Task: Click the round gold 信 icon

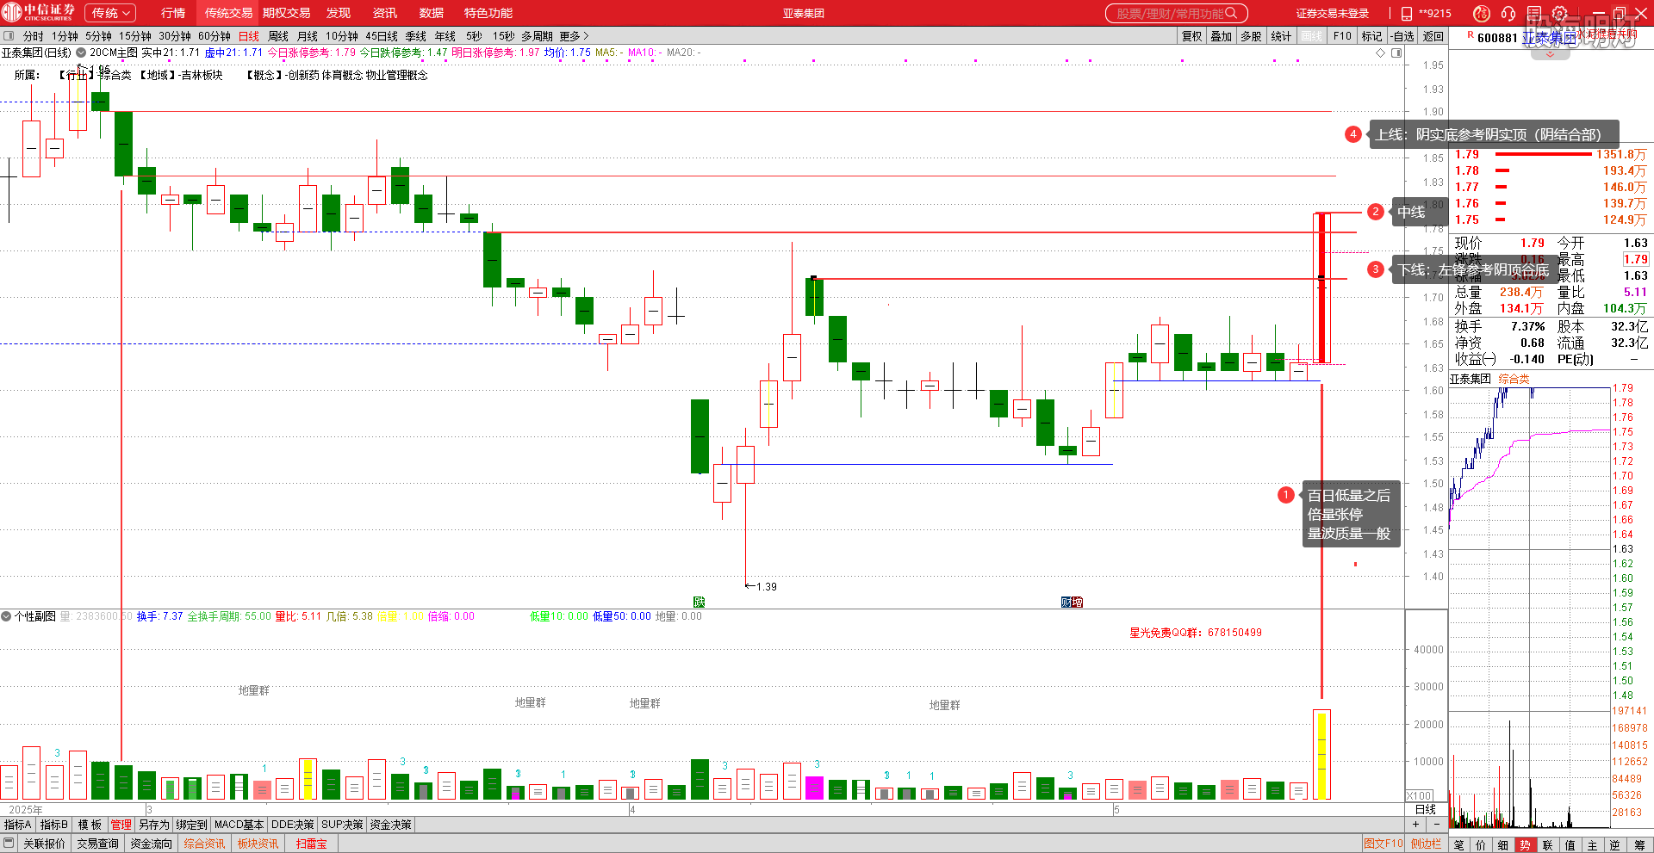Action: tap(1481, 13)
